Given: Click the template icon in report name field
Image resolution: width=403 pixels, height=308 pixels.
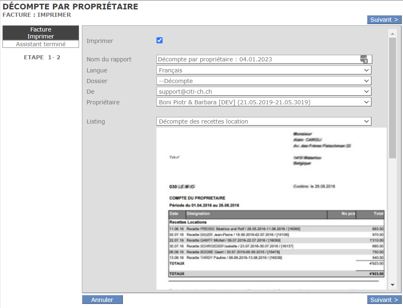Looking at the screenshot, I should [364, 59].
